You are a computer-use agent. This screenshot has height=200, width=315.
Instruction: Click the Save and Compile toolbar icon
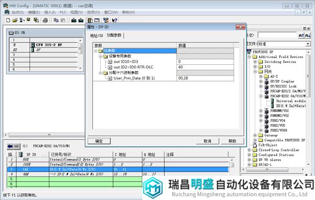pos(36,20)
